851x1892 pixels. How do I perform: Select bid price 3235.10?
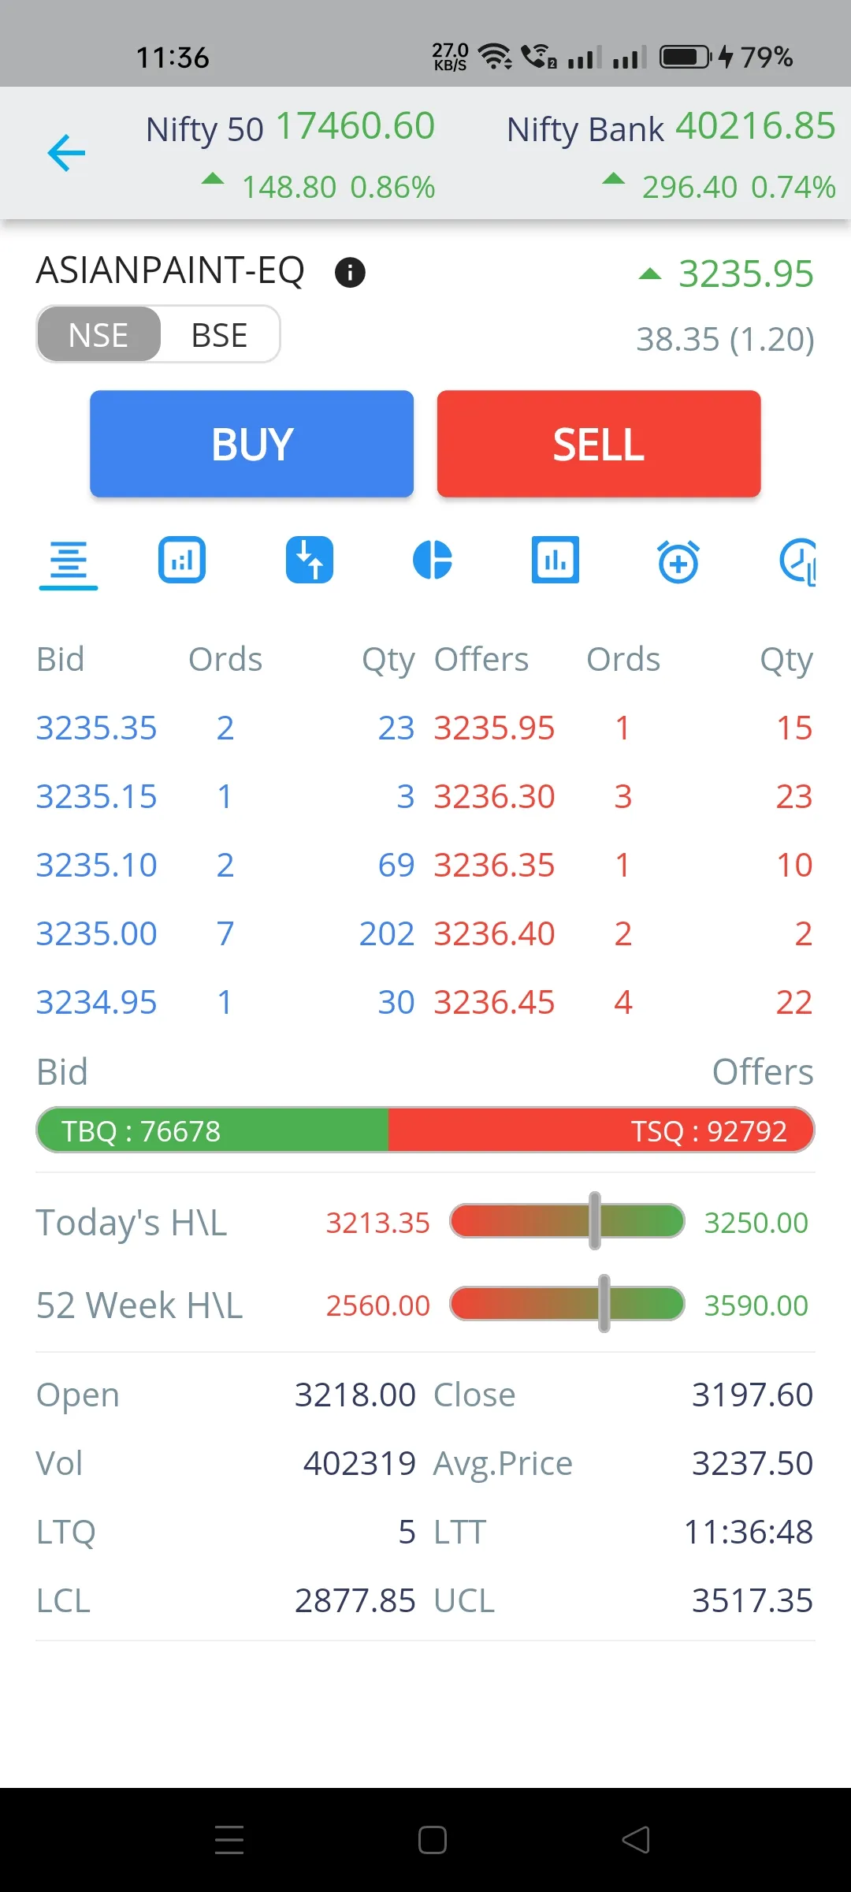point(96,865)
